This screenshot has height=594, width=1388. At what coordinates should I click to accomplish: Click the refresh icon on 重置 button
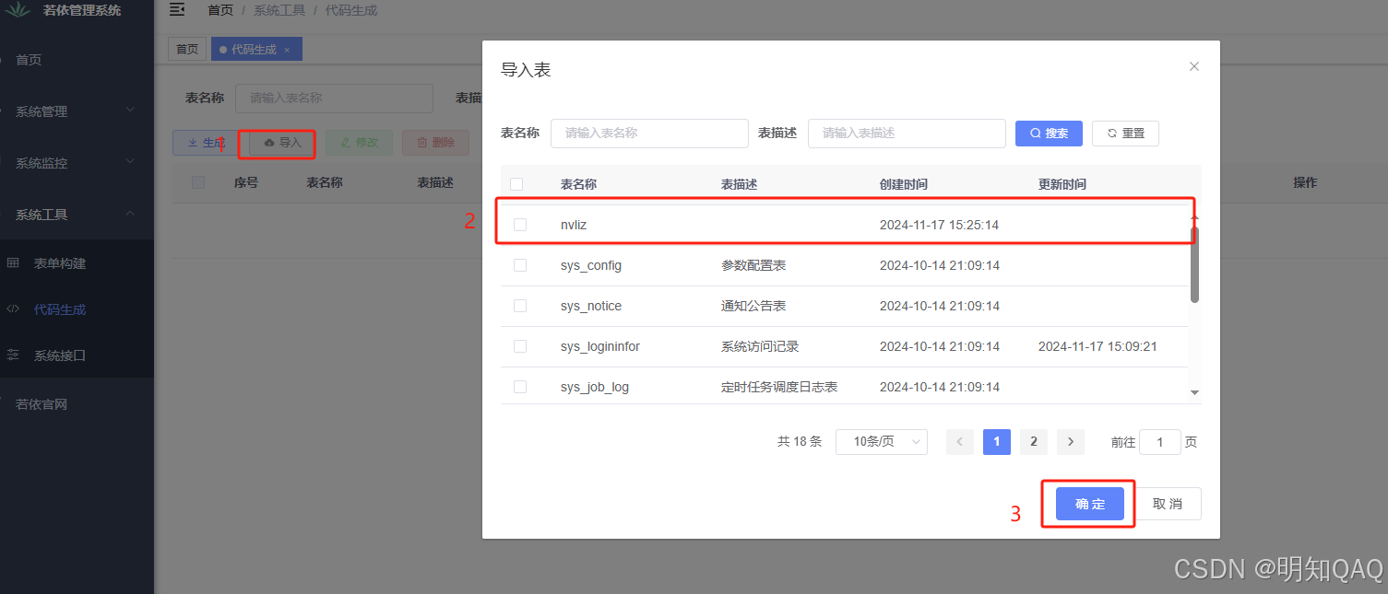point(1109,133)
